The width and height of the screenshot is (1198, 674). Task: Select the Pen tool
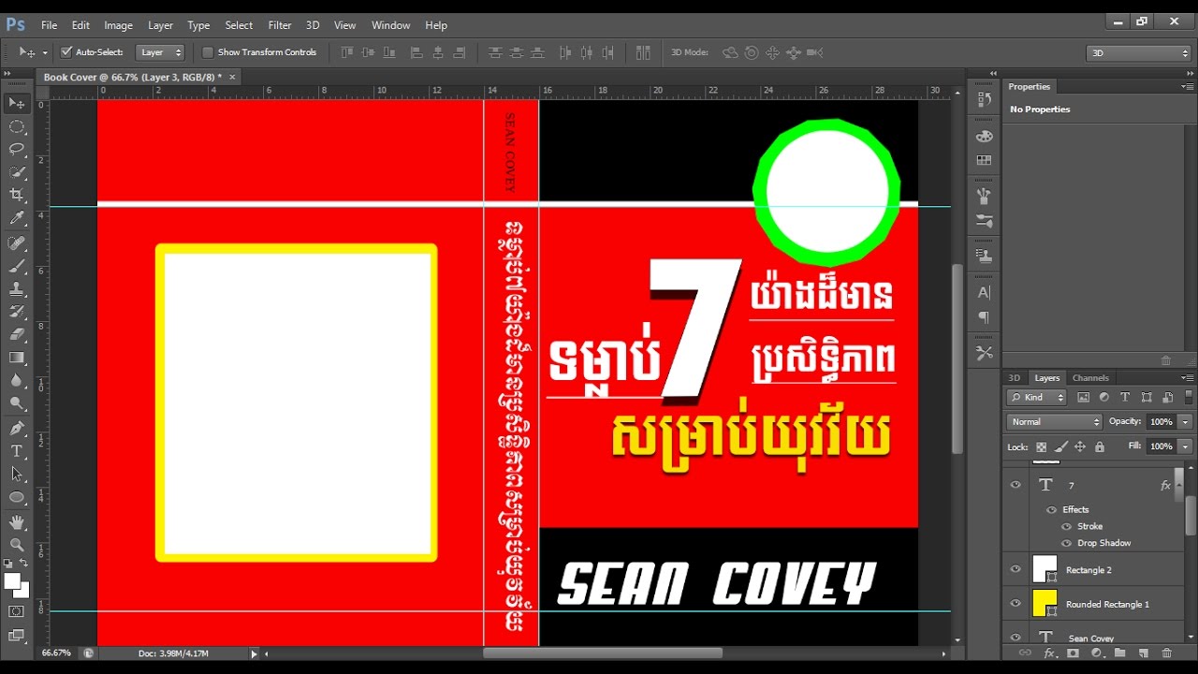click(x=17, y=428)
